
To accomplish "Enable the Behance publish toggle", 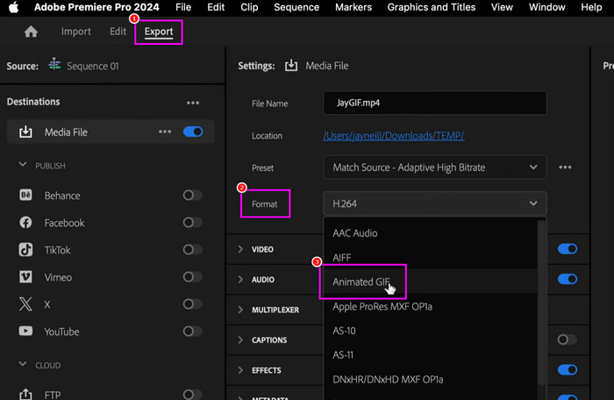I will (193, 195).
